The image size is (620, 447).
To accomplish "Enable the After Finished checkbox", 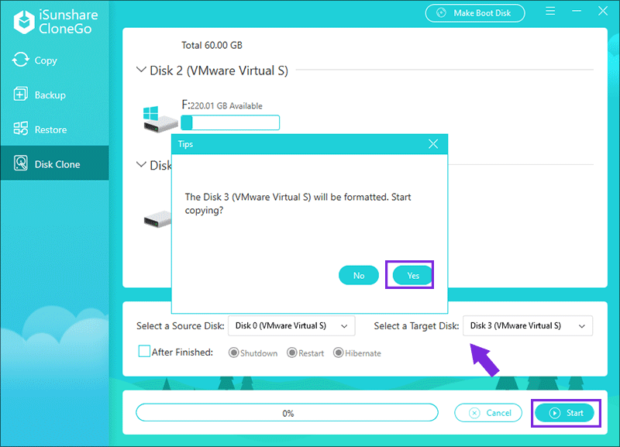I will click(x=144, y=352).
